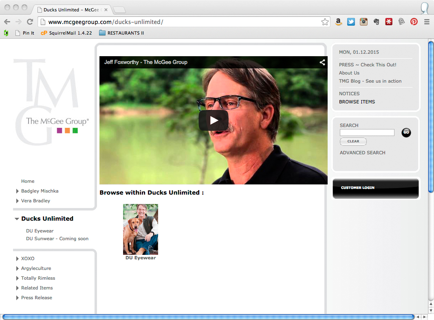Click the search text field
The width and height of the screenshot is (434, 320).
[x=367, y=132]
